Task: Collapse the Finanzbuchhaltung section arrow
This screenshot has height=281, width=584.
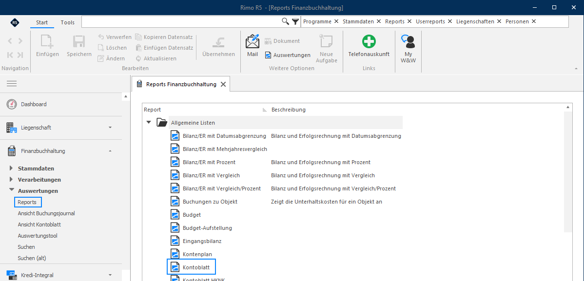Action: click(110, 151)
